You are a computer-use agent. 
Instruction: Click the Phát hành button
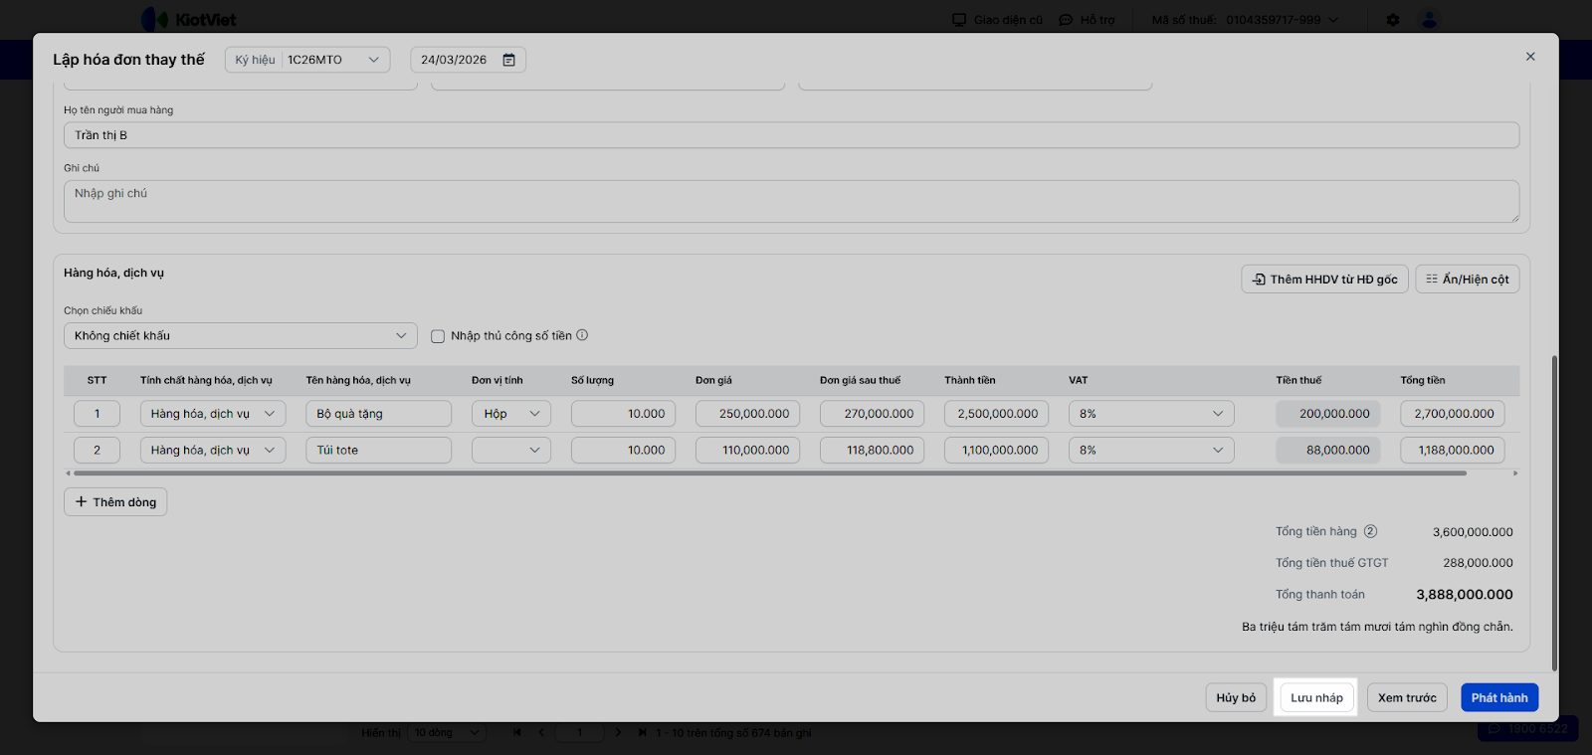[x=1499, y=697]
